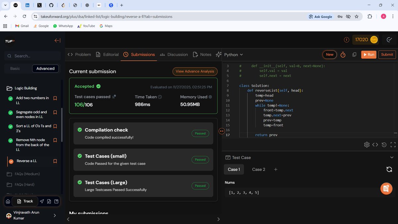Click the View Advance Analysis button

pyautogui.click(x=195, y=71)
